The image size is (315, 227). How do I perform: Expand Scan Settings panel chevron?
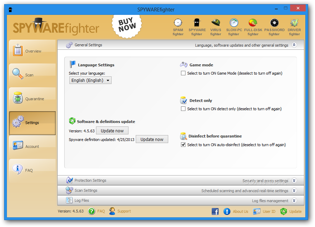[x=294, y=190]
